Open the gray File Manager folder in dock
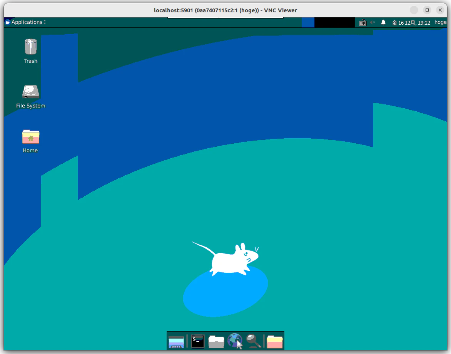451x354 pixels. 216,342
